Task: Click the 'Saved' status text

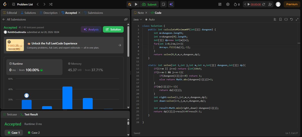Action: point(137,133)
